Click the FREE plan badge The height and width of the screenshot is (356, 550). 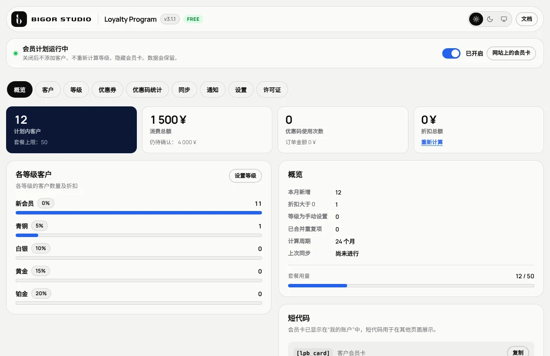193,19
